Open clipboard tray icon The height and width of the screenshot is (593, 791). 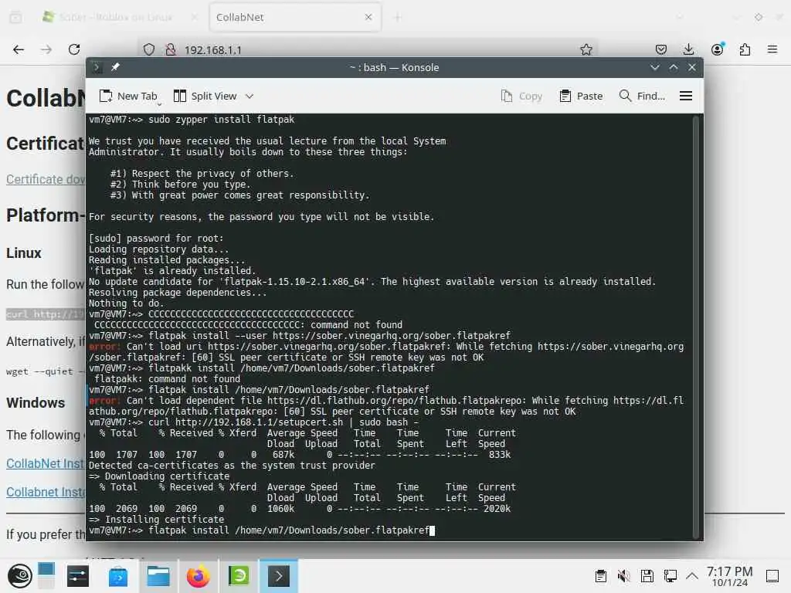click(600, 576)
